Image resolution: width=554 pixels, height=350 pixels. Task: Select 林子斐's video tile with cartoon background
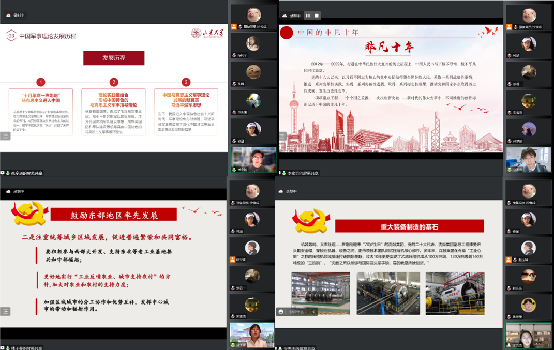point(252,334)
